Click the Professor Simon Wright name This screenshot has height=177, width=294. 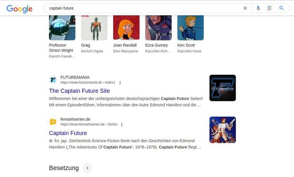[61, 48]
